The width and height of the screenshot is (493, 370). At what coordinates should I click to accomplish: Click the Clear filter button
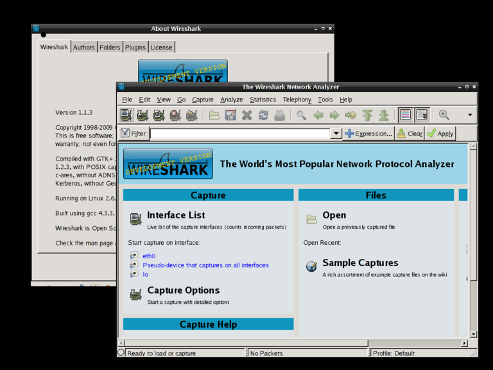tap(410, 134)
